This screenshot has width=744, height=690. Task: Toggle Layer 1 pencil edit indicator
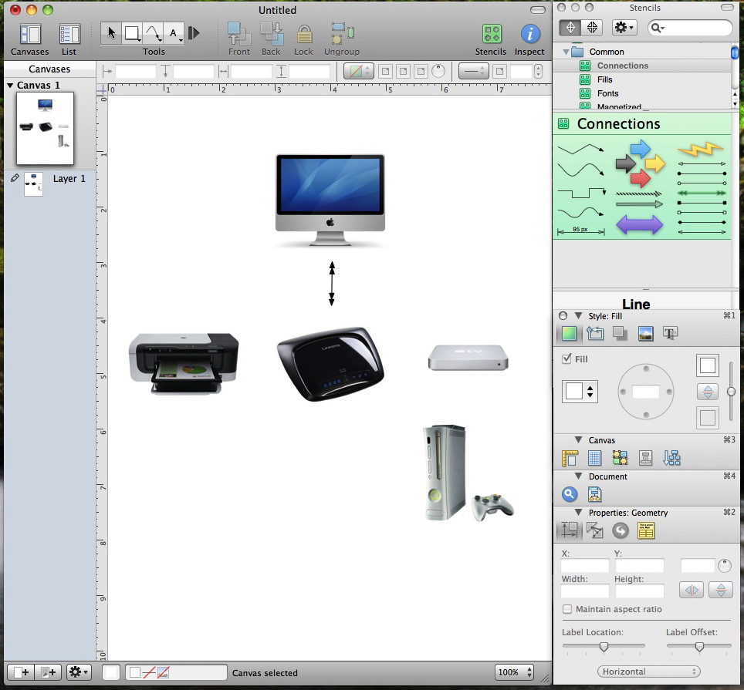tap(15, 178)
